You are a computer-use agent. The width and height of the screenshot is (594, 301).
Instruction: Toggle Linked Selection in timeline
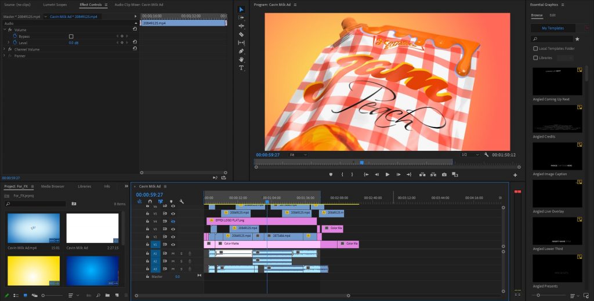(160, 202)
